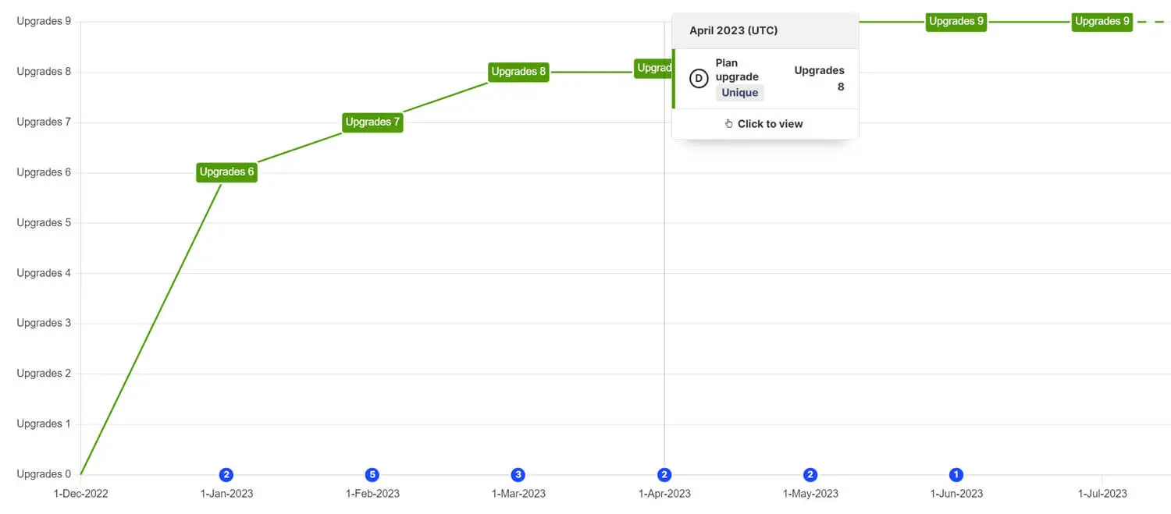This screenshot has height=514, width=1171.
Task: Click the 'Upgrades 8' label for March
Action: [518, 72]
